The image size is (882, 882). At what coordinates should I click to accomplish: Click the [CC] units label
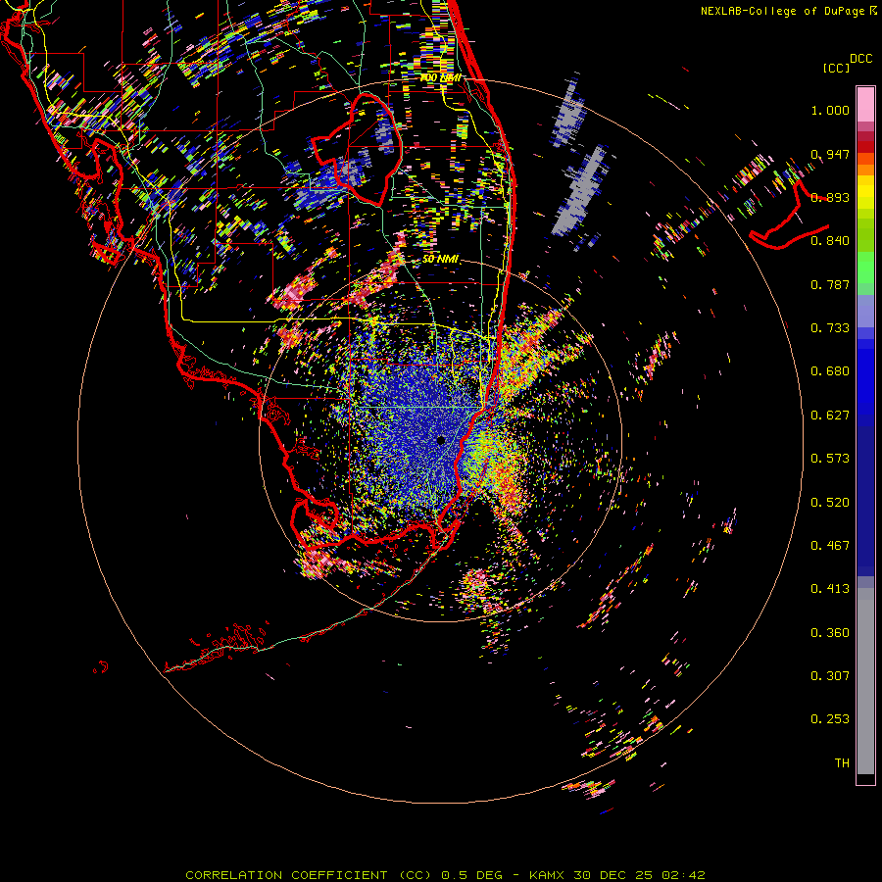[x=837, y=68]
